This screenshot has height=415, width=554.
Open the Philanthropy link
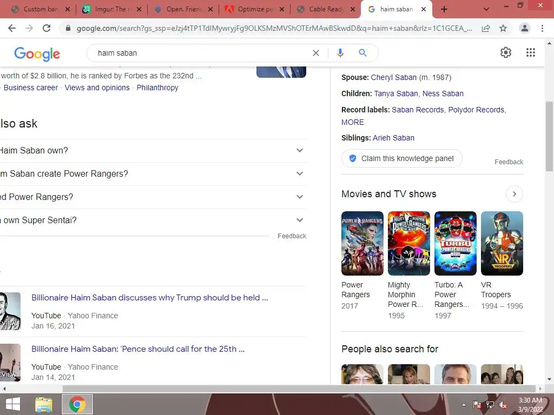pyautogui.click(x=157, y=88)
